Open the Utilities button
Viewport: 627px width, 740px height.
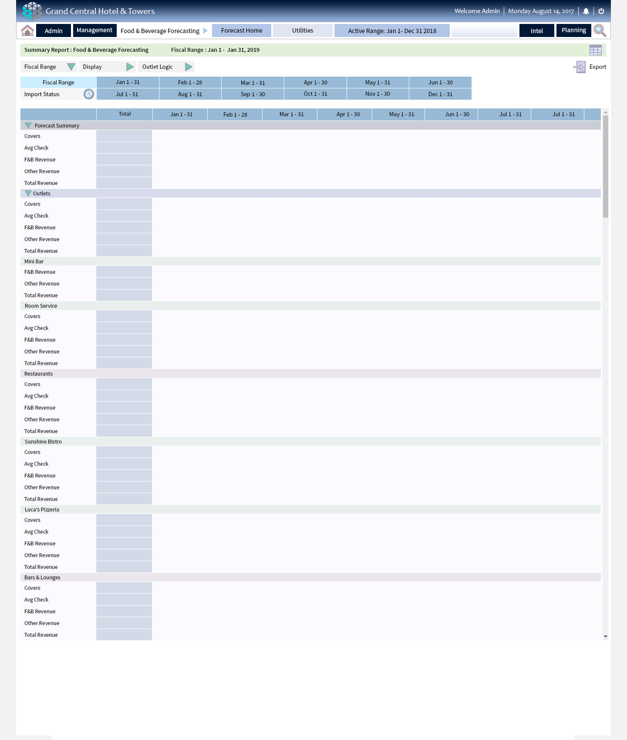pyautogui.click(x=303, y=30)
